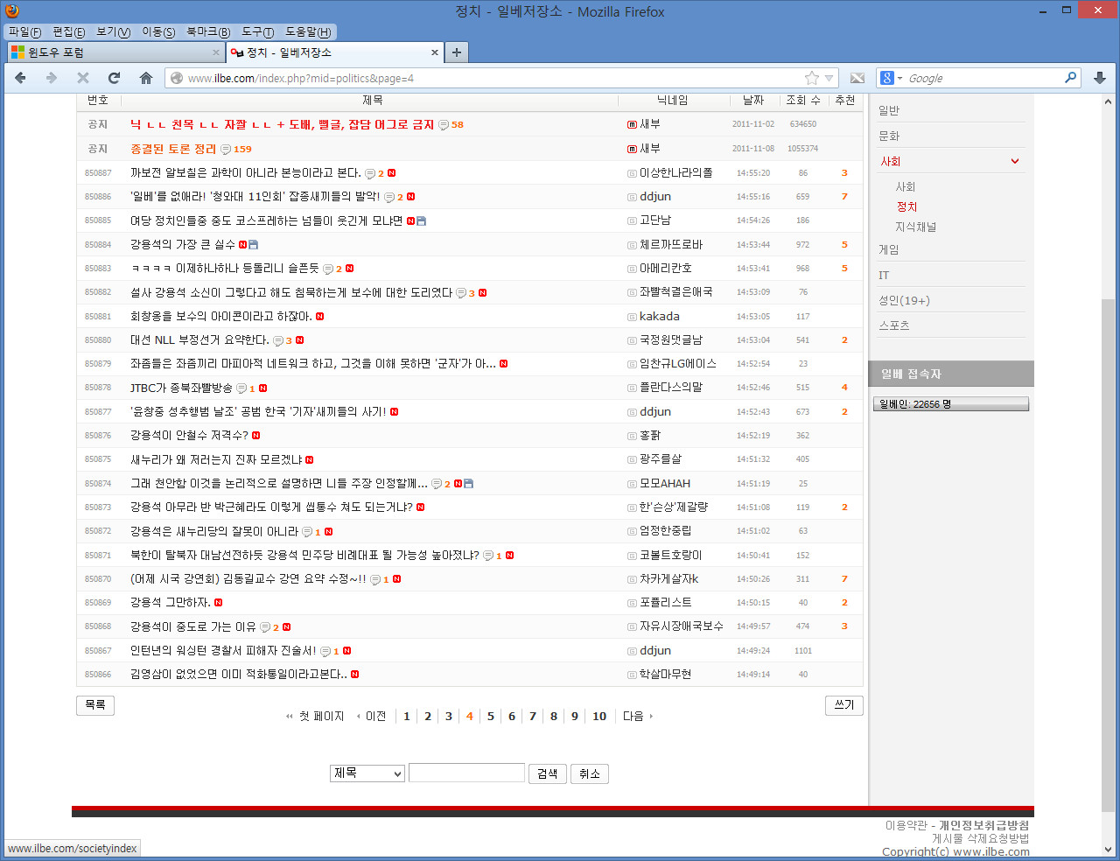Go back with the browser Back arrow
The image size is (1120, 861).
(20, 78)
